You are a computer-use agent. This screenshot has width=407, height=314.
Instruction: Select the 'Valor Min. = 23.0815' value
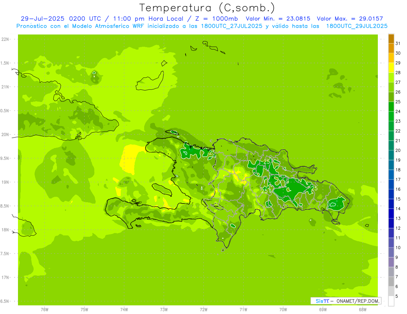coord(278,19)
